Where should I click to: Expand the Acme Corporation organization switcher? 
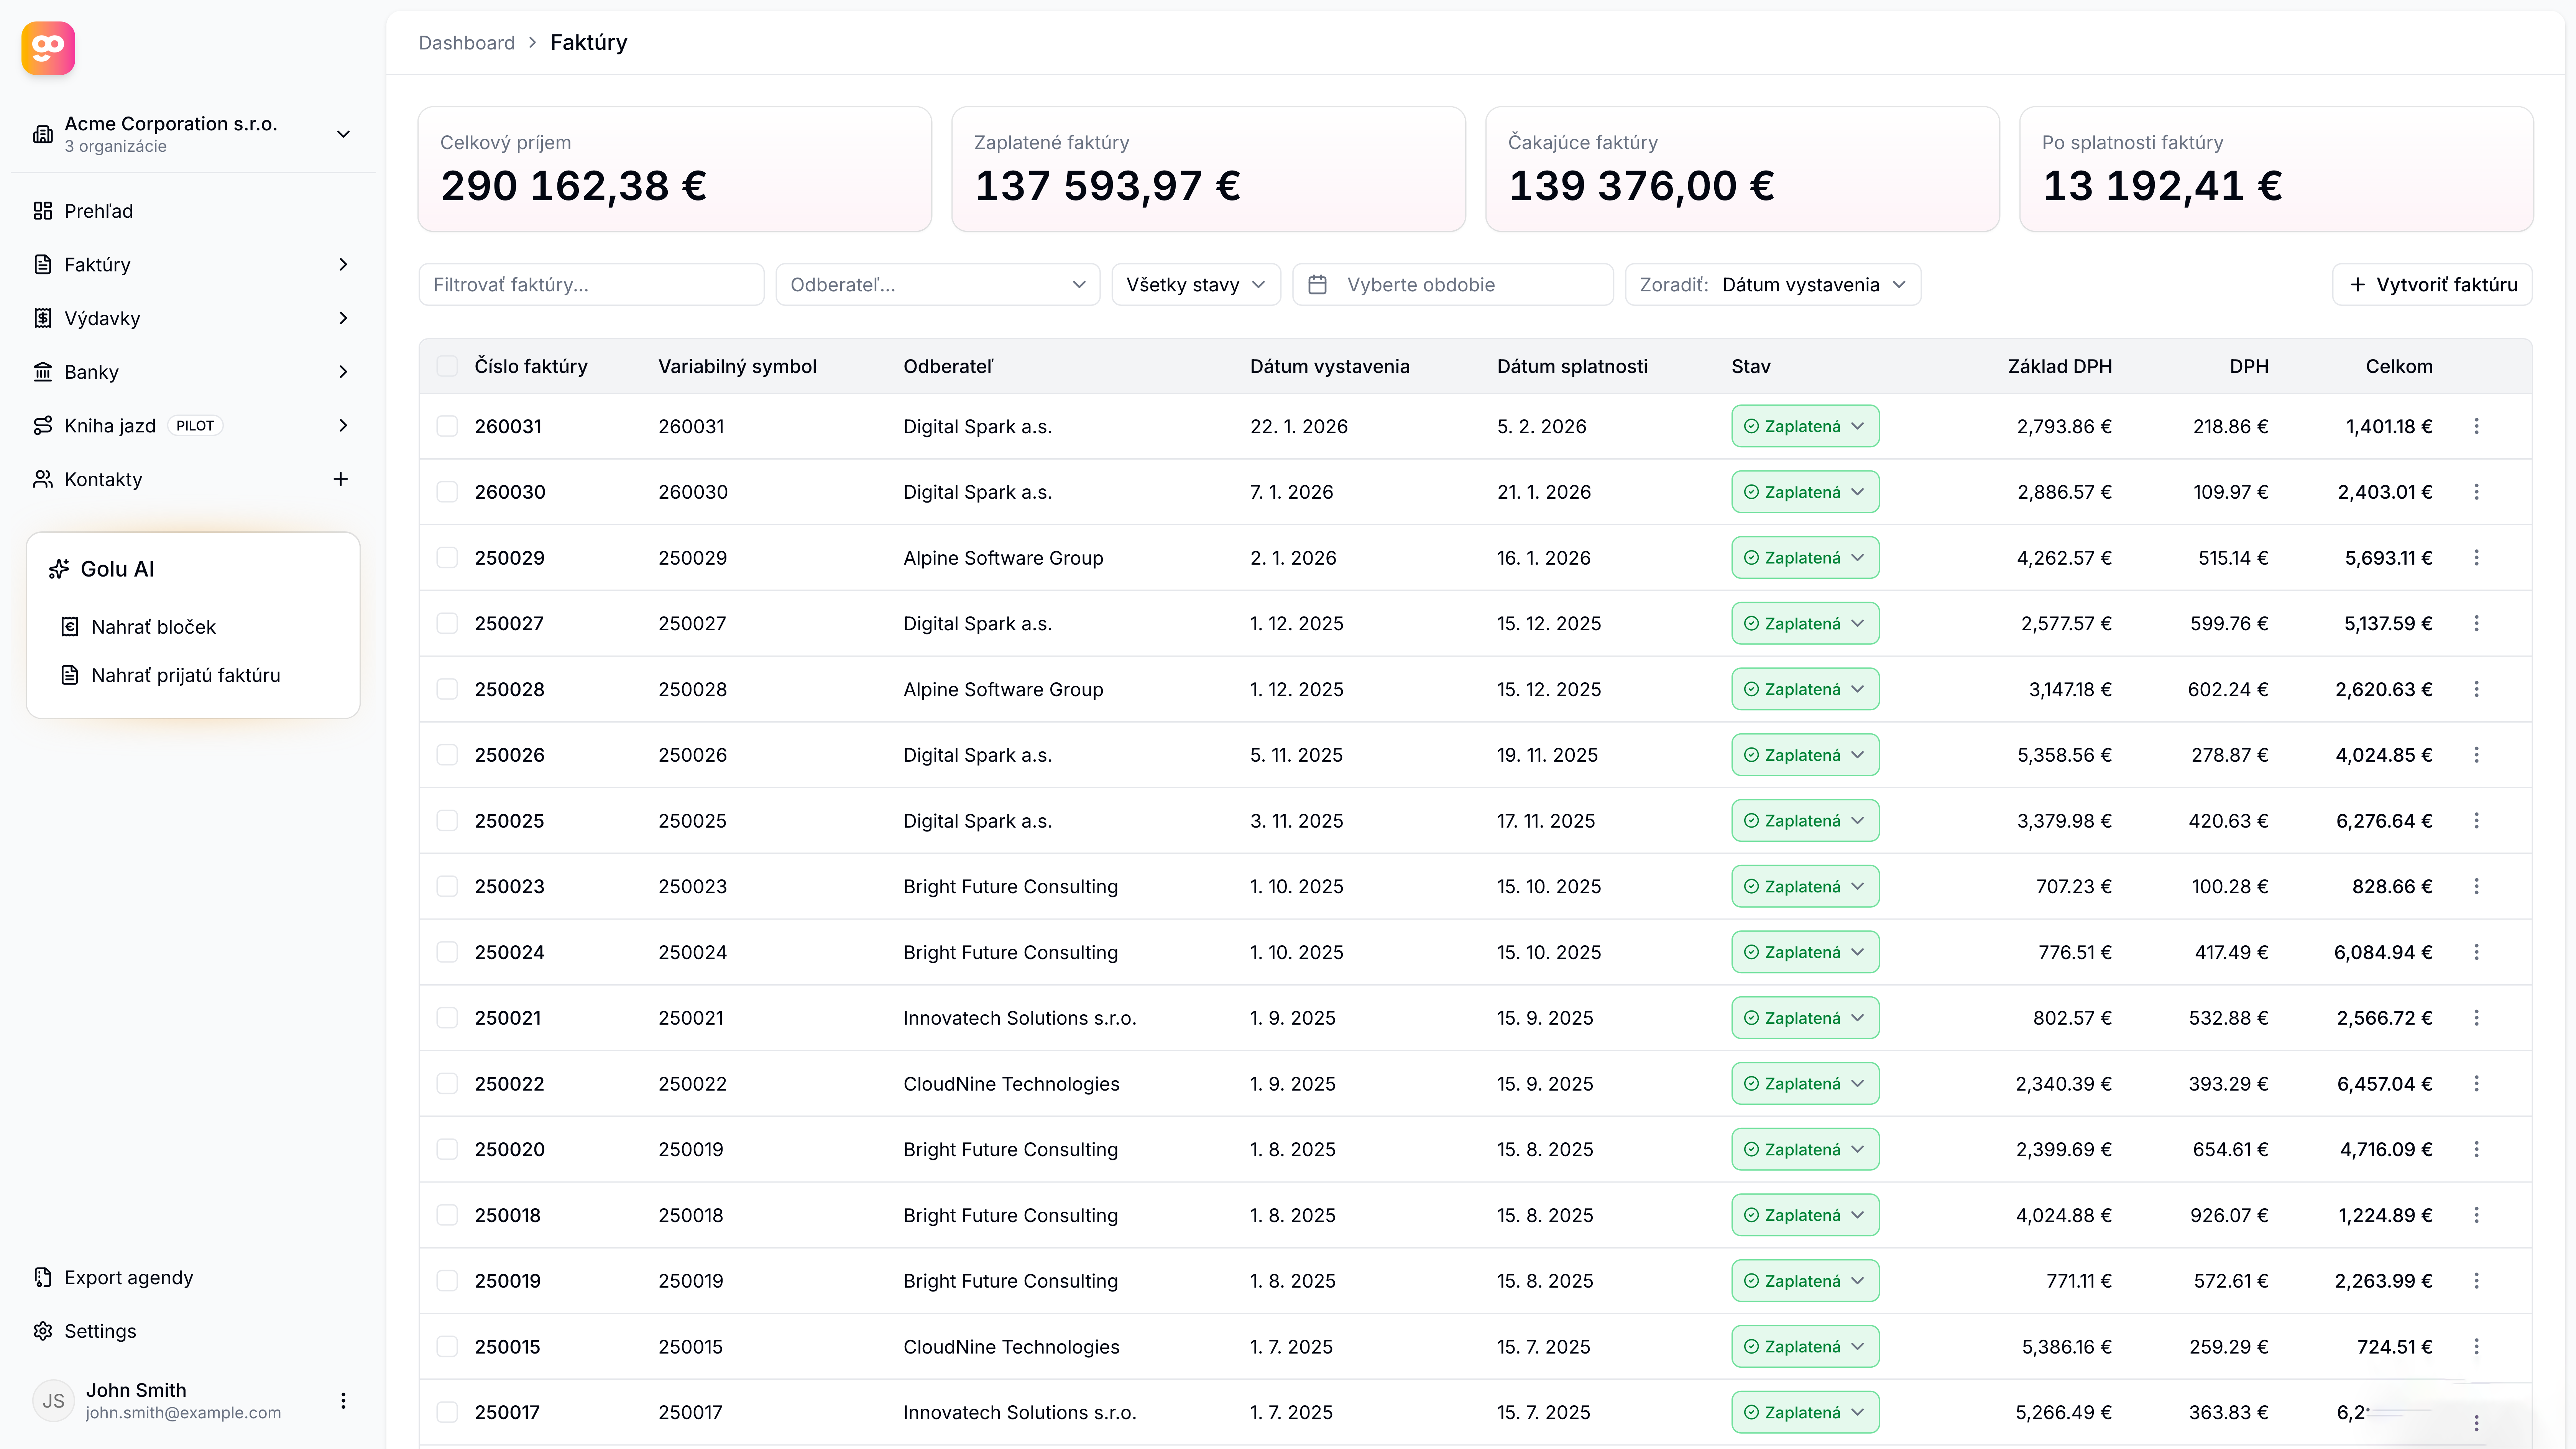pyautogui.click(x=193, y=134)
